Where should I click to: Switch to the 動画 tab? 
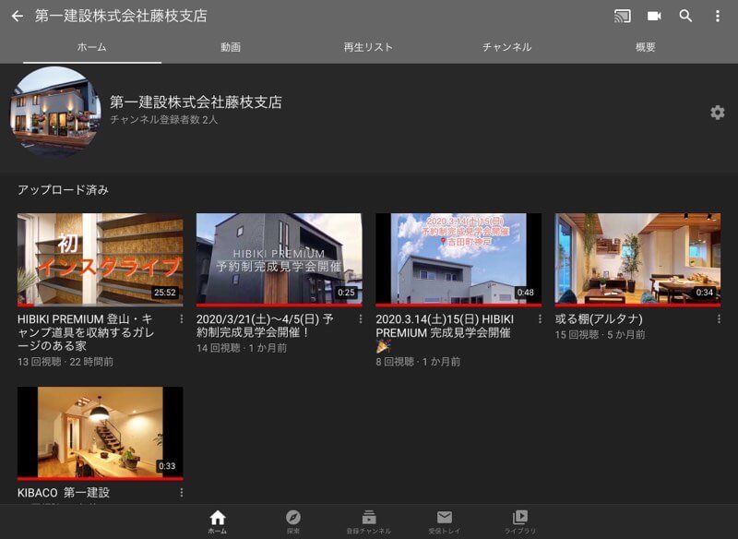click(x=231, y=47)
